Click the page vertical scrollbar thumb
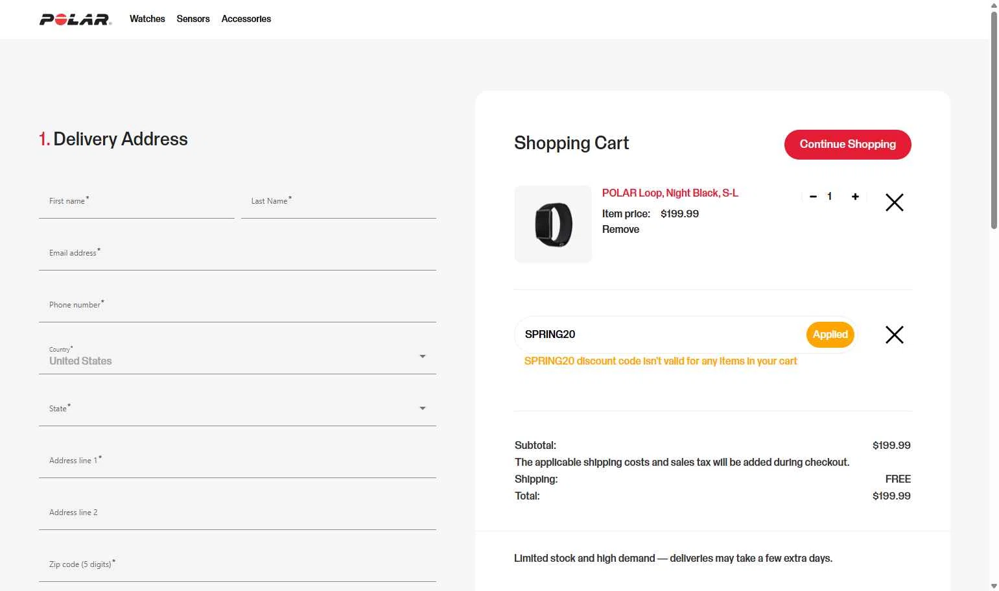The height and width of the screenshot is (591, 999). 994,119
